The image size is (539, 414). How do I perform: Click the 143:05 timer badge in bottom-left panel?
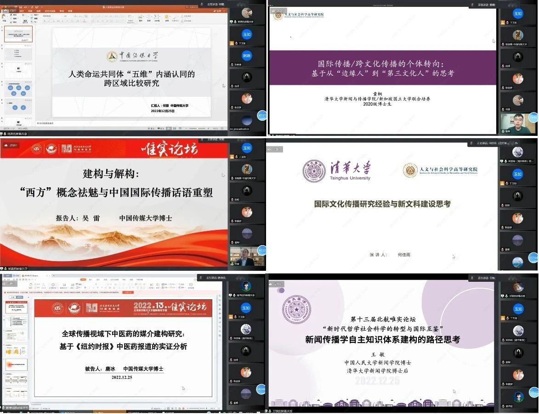[261, 390]
